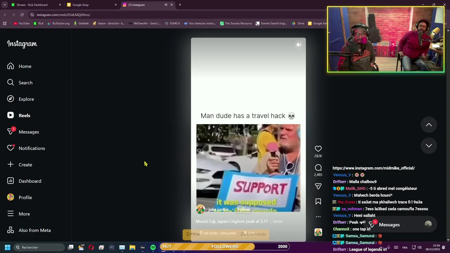
Task: Open the reel comments section
Action: click(318, 168)
